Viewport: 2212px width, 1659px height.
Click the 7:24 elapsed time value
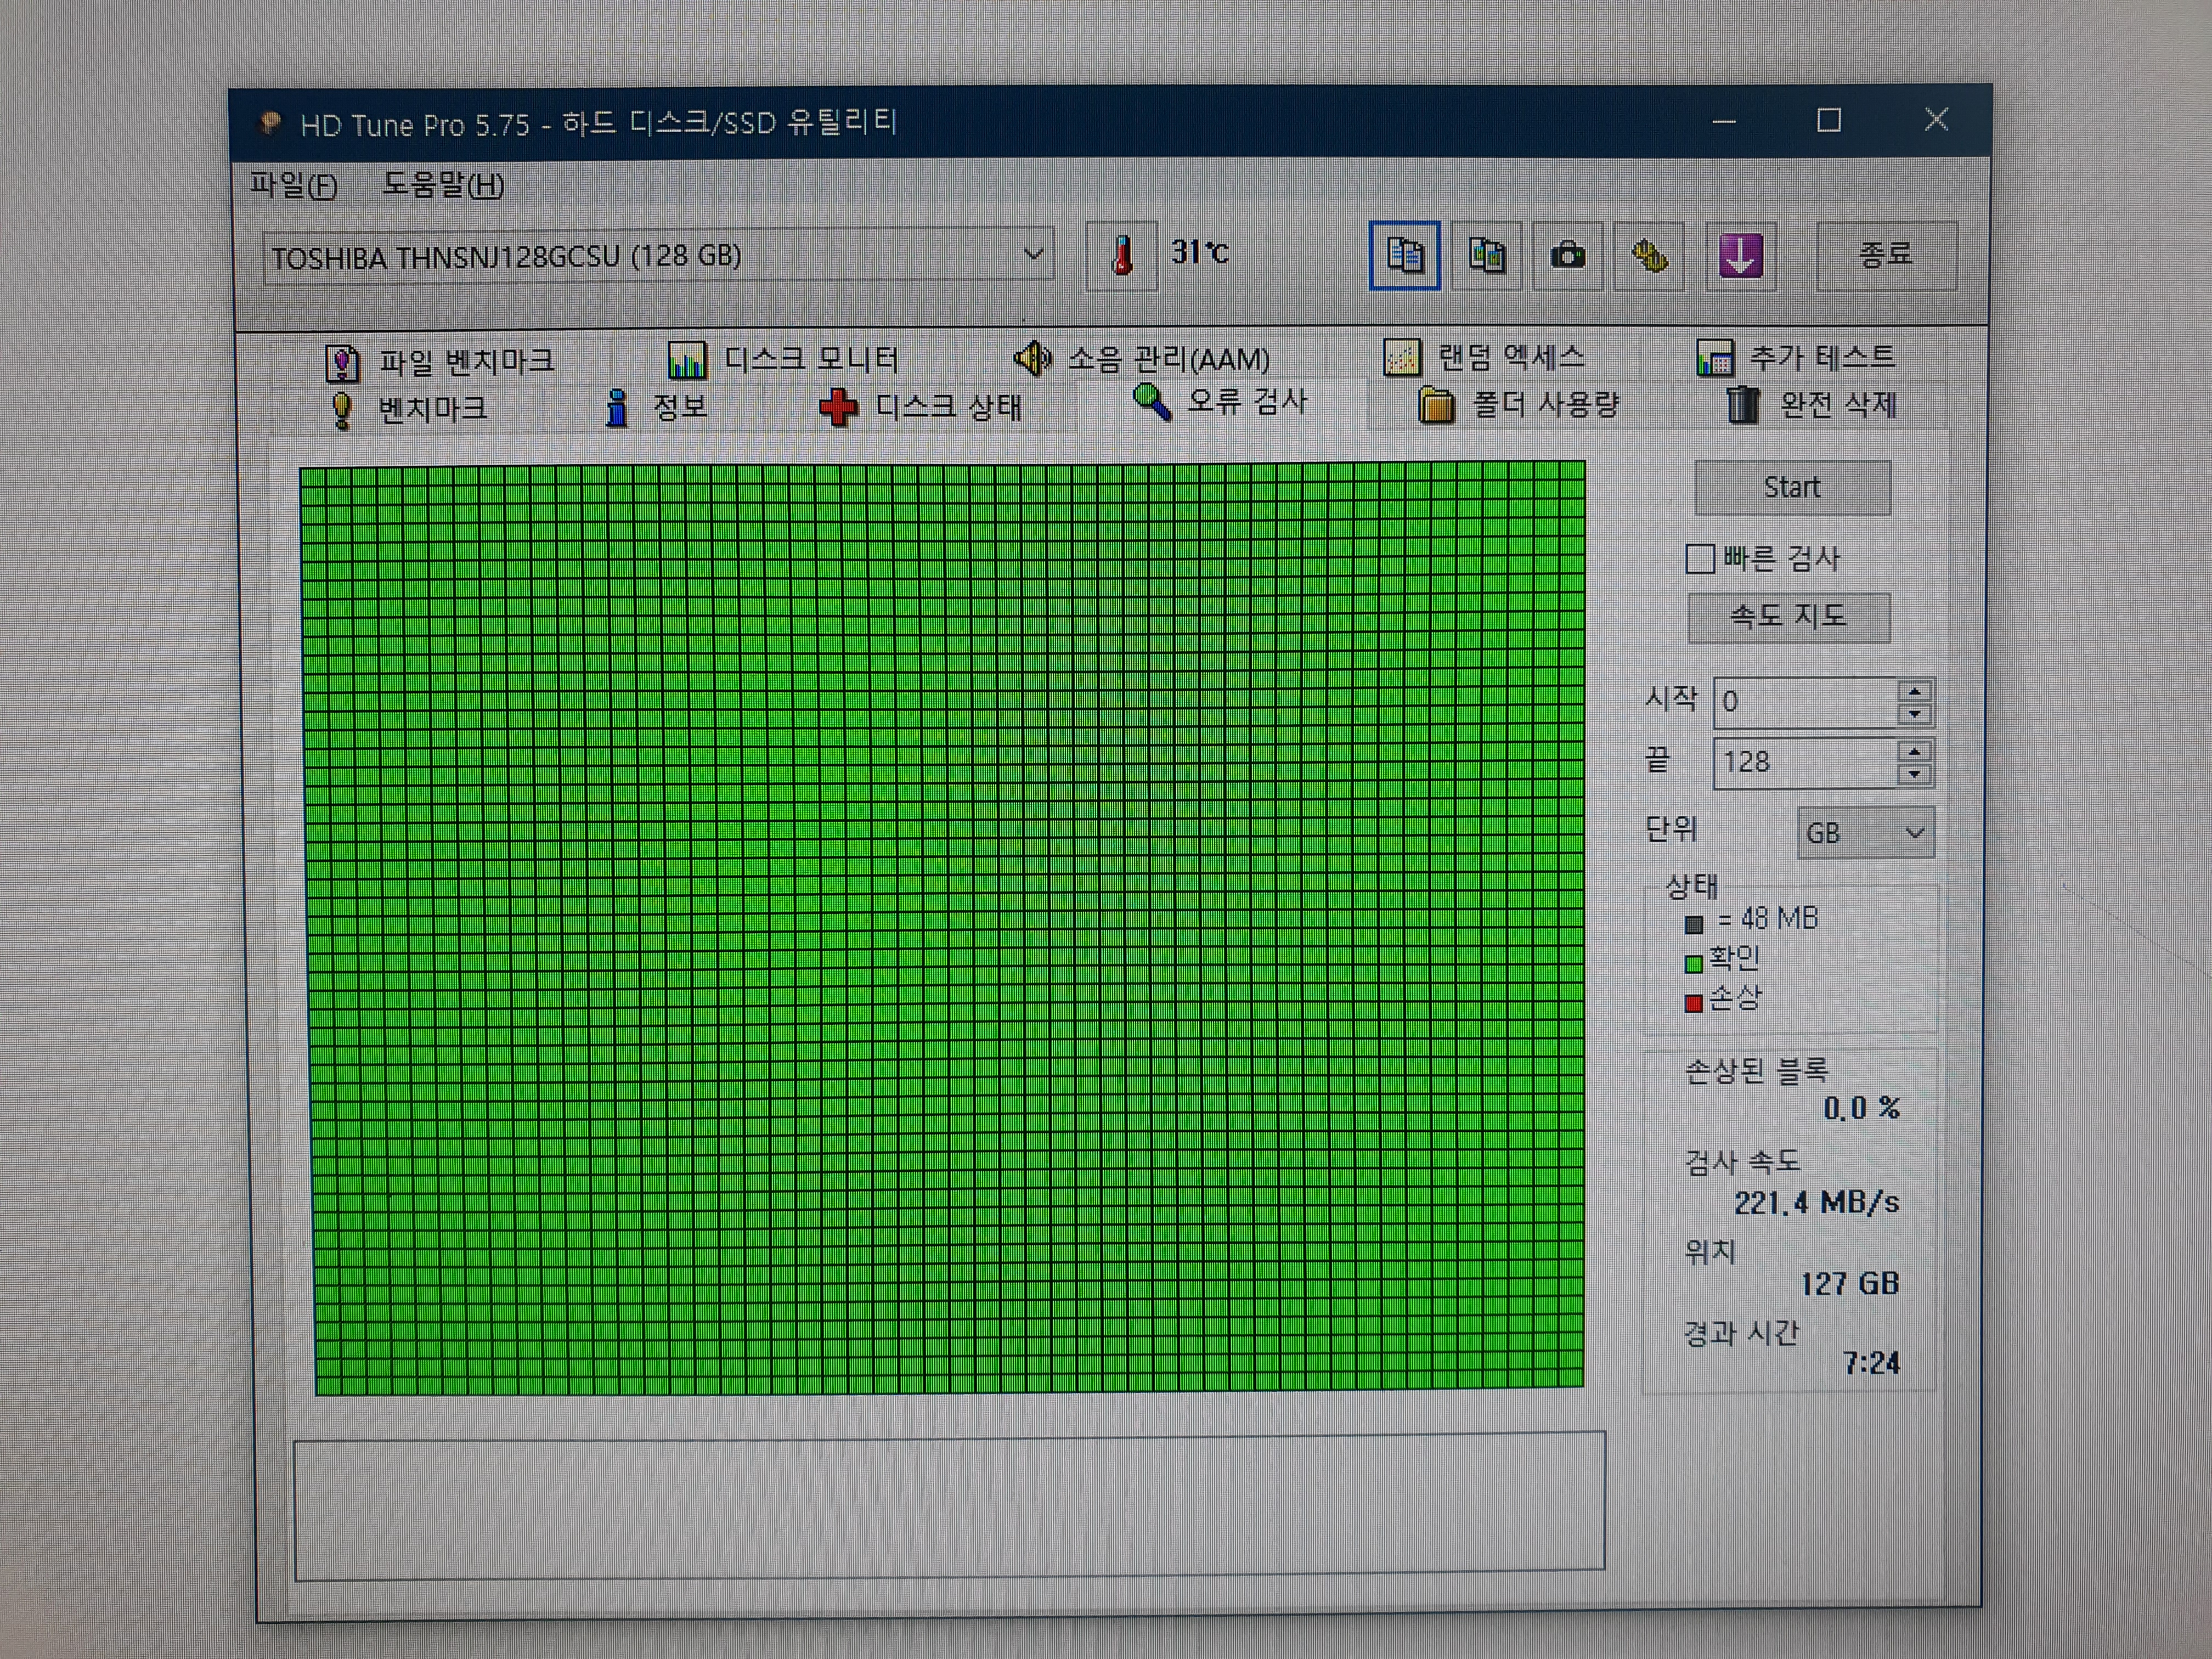click(1872, 1364)
